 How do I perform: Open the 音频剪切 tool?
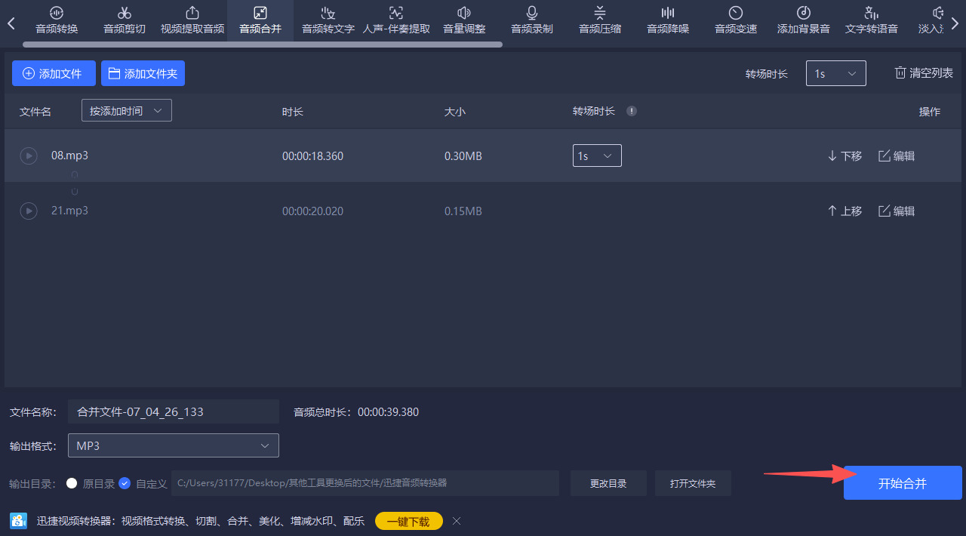click(125, 20)
